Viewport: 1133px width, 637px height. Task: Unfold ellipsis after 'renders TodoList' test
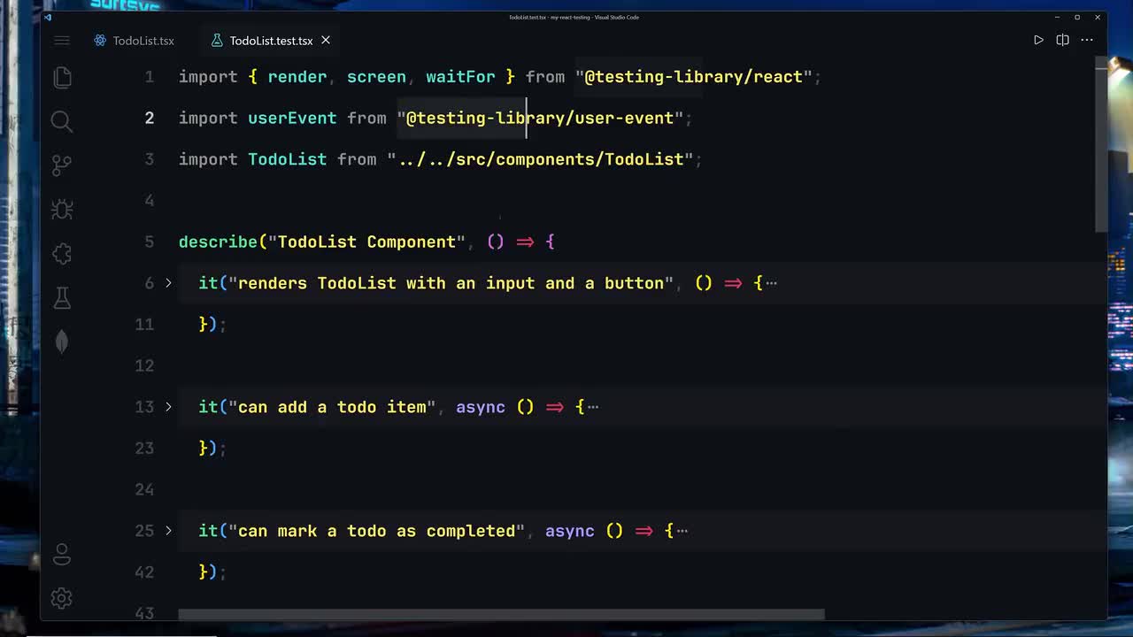pos(771,283)
